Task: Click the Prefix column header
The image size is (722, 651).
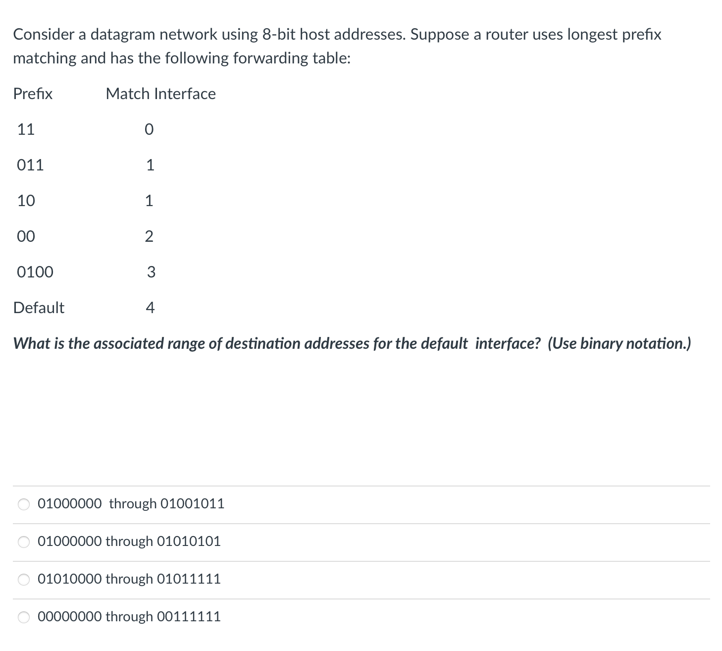Action: [x=33, y=94]
